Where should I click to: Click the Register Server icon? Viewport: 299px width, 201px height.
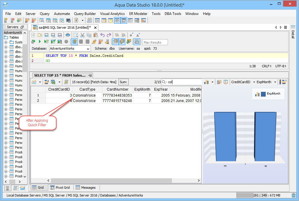6,20
